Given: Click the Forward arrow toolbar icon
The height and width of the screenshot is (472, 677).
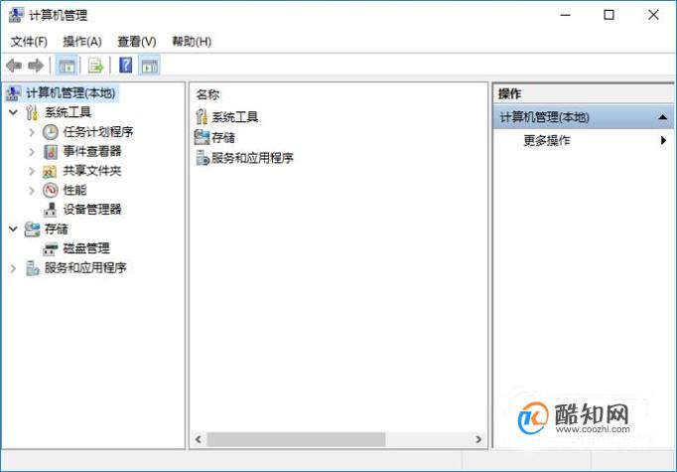Looking at the screenshot, I should click(x=36, y=66).
